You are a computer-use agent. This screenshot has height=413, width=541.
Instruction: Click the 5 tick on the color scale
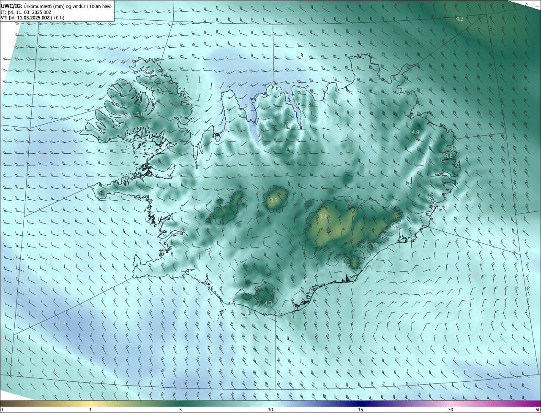[180, 410]
